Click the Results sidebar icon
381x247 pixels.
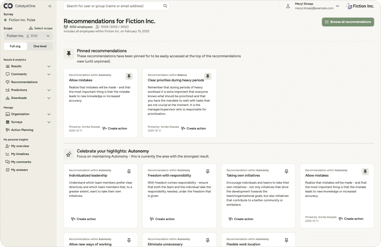coord(8,66)
